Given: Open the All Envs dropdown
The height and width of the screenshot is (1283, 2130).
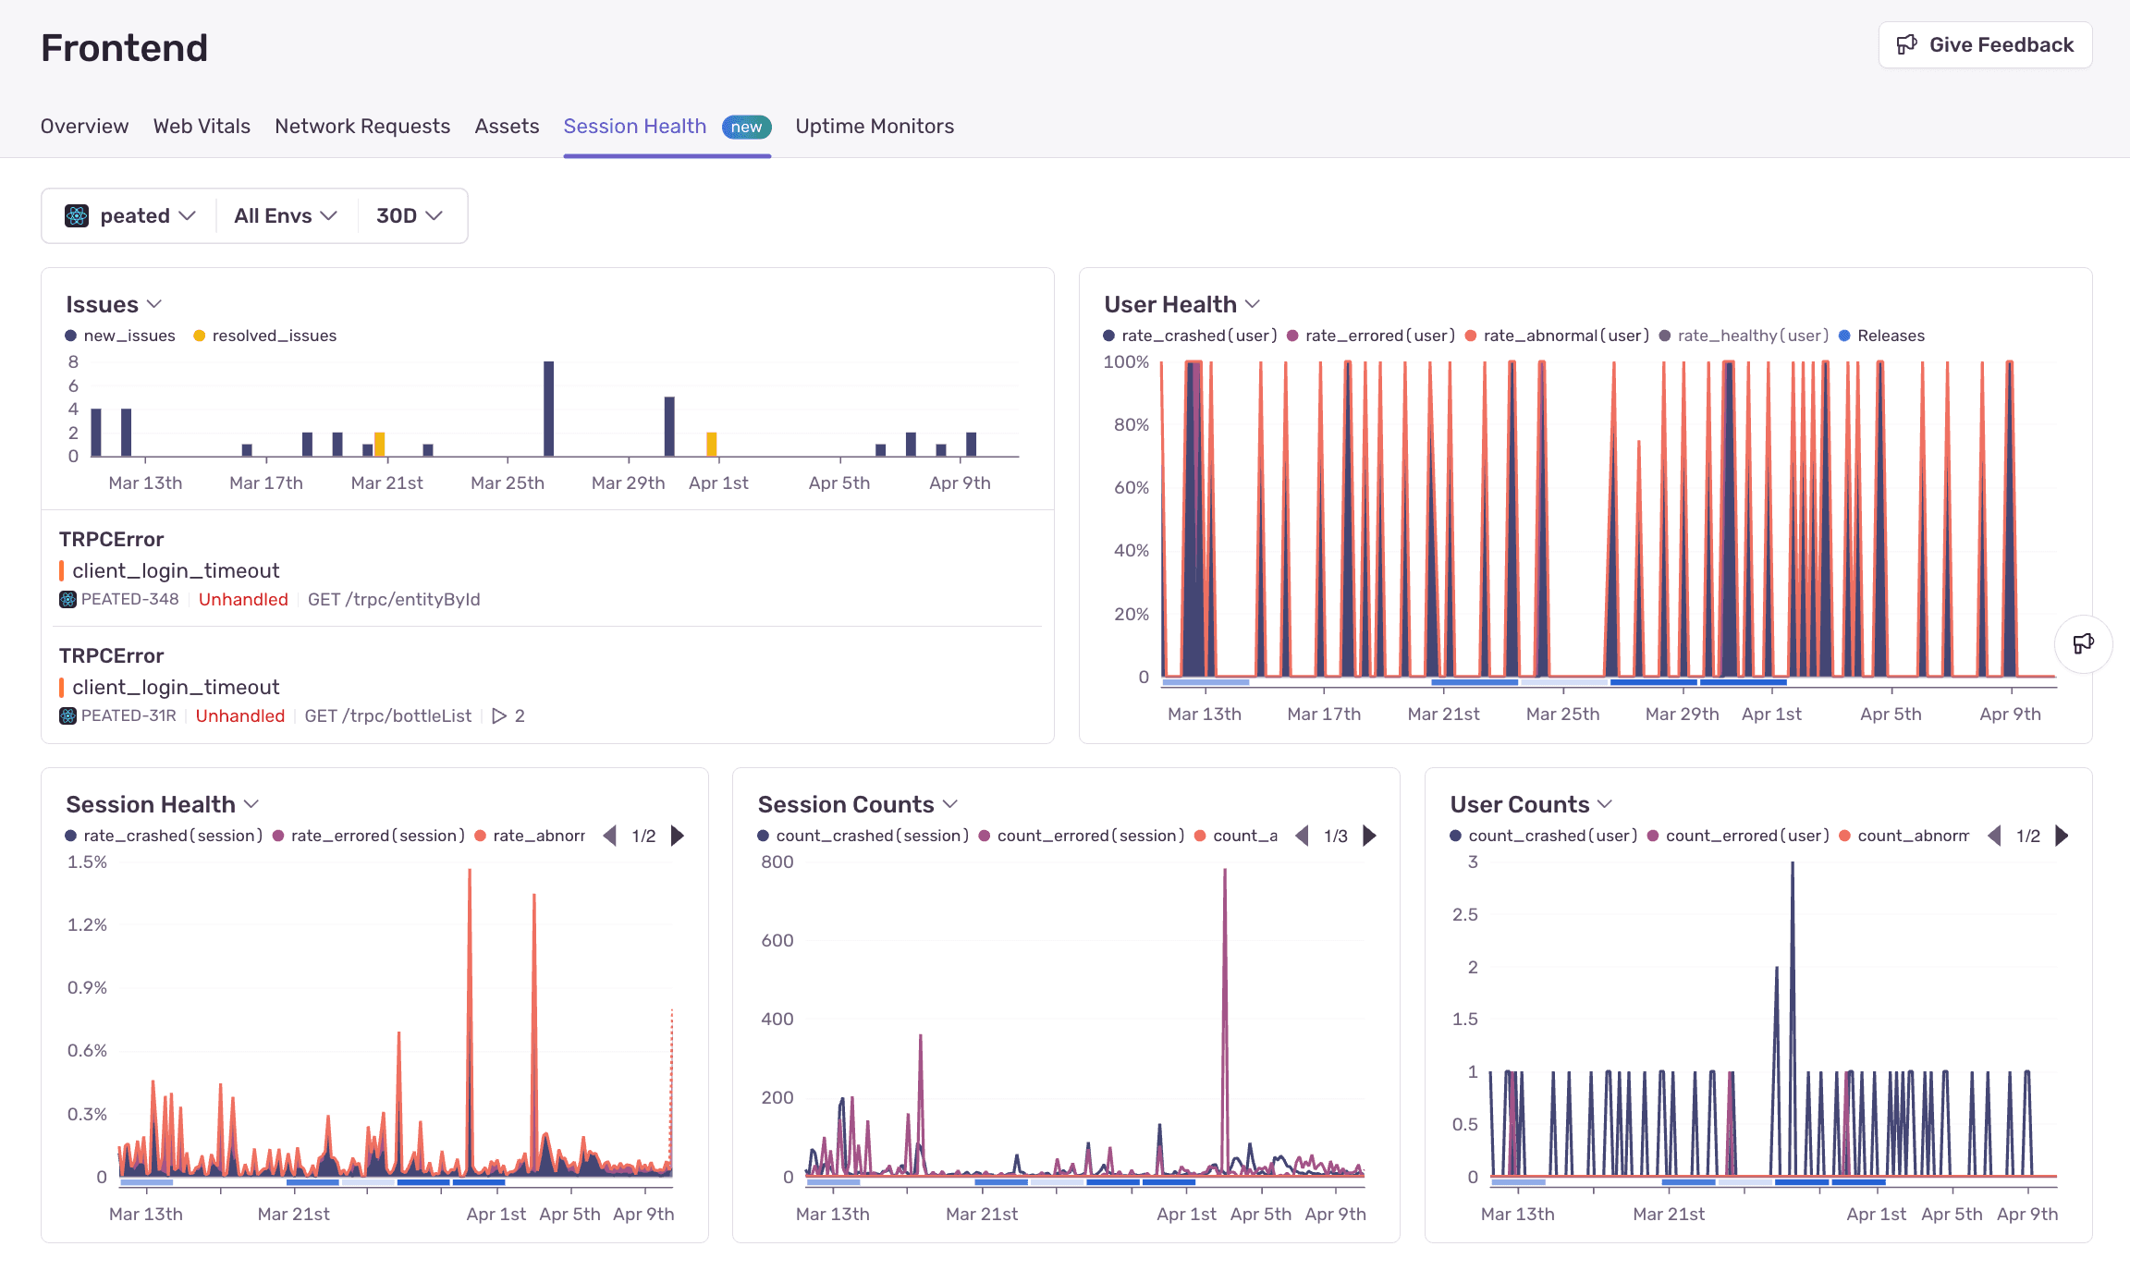Looking at the screenshot, I should pyautogui.click(x=285, y=215).
